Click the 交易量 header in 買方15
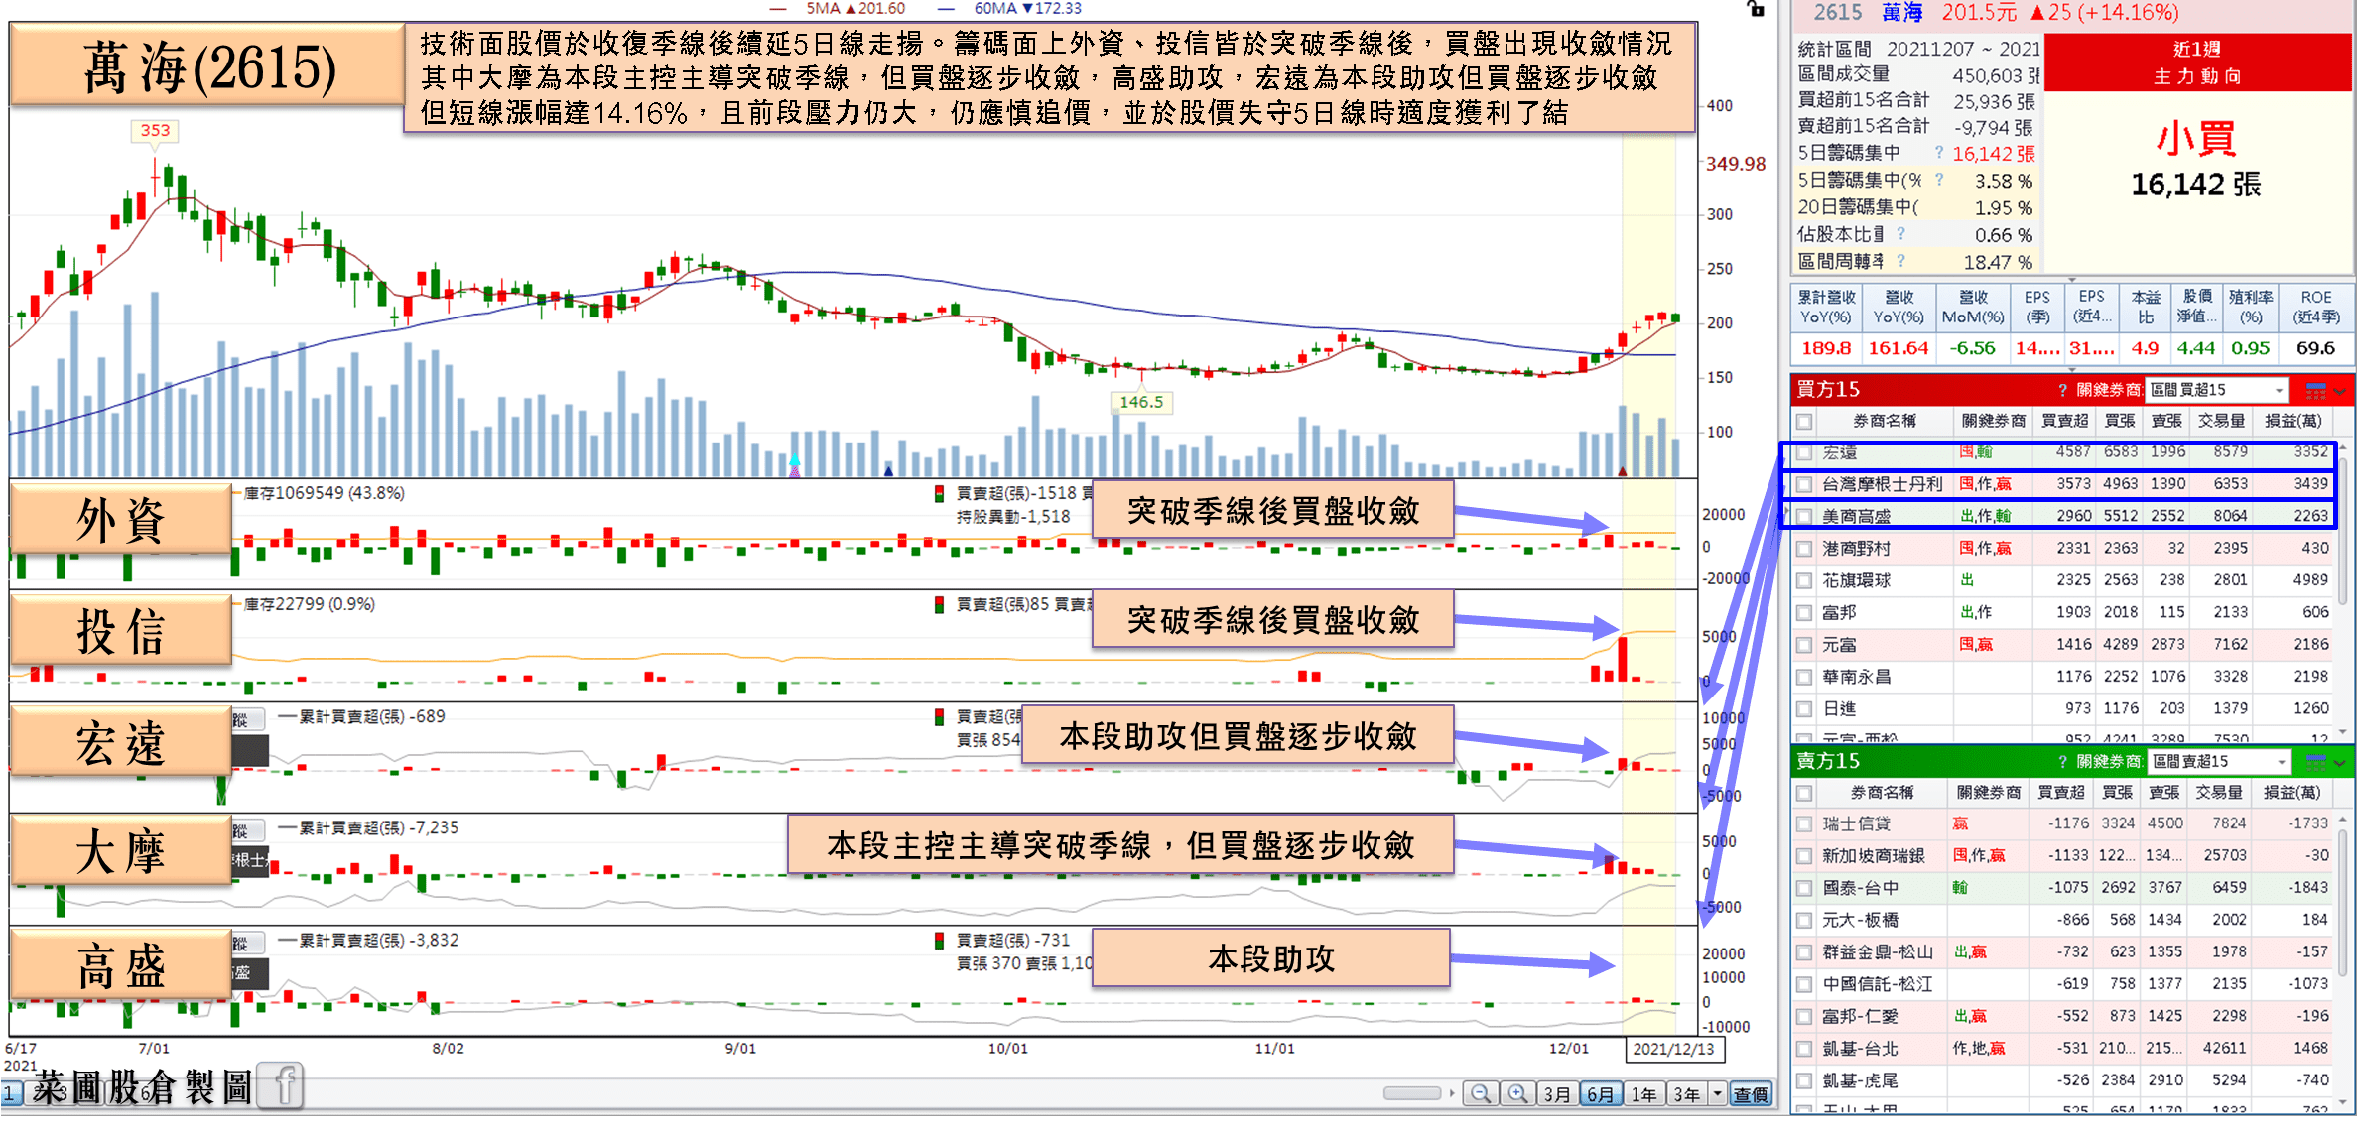 coord(2221,421)
